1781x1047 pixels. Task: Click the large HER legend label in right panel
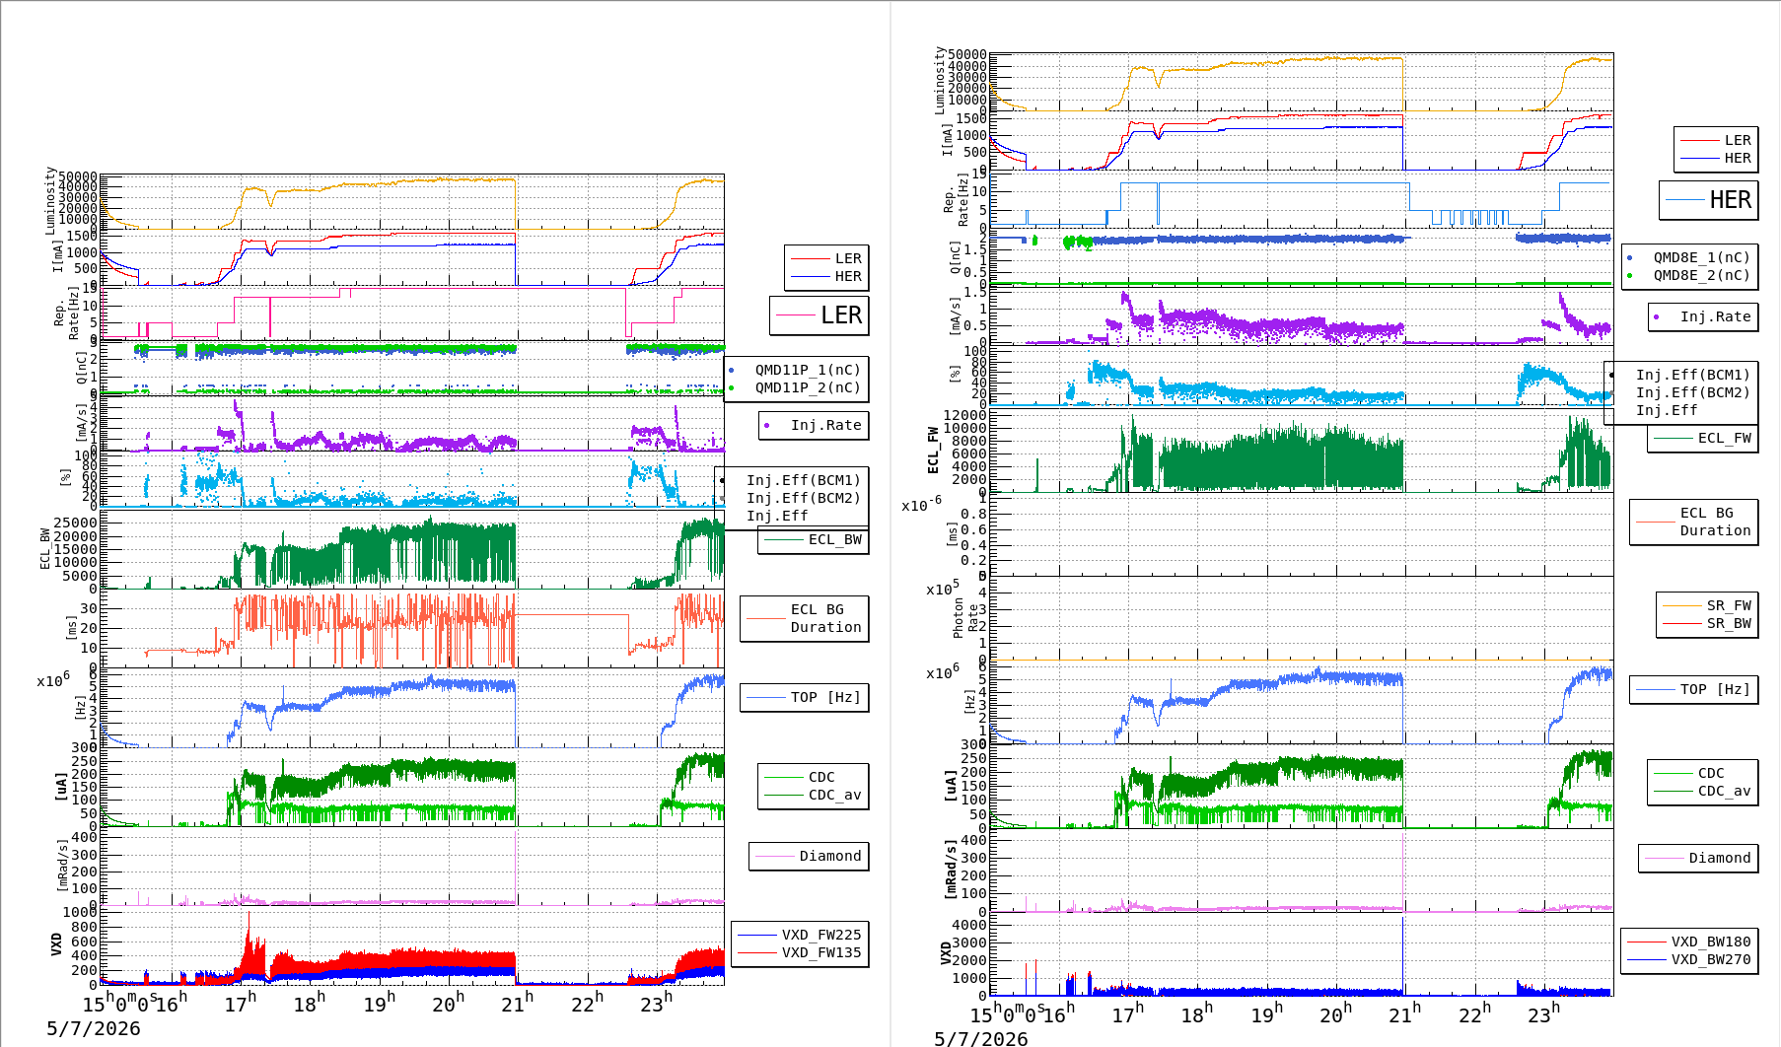click(x=1730, y=200)
